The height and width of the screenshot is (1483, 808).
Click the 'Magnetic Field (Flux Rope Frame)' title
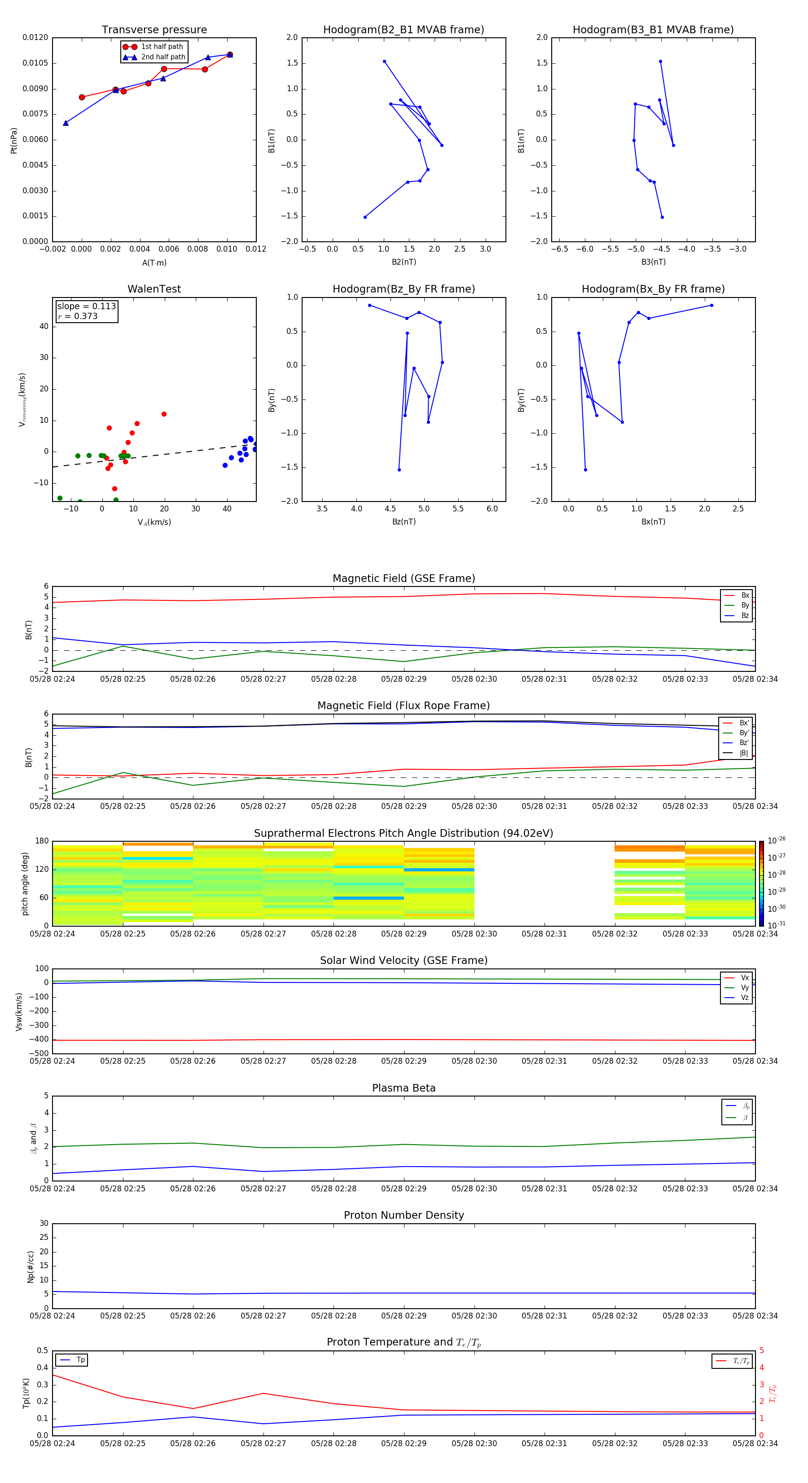[404, 706]
